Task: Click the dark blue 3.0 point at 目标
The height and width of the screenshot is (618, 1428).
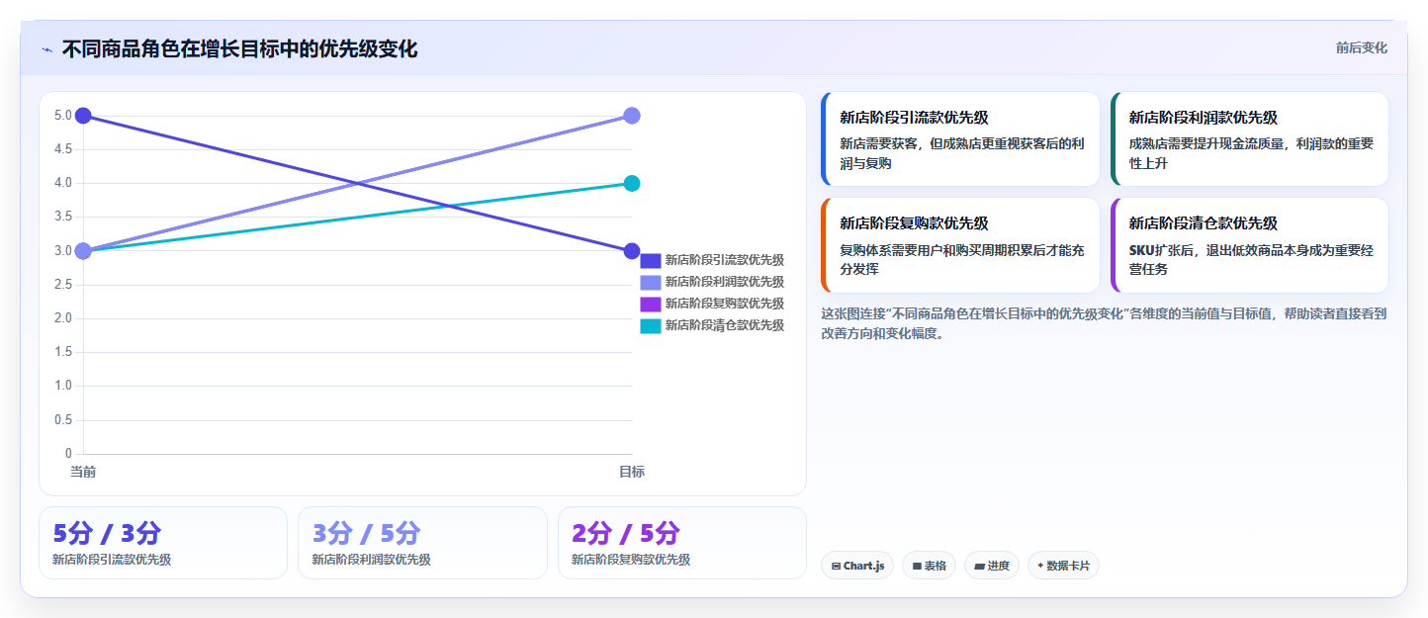Action: tap(632, 251)
